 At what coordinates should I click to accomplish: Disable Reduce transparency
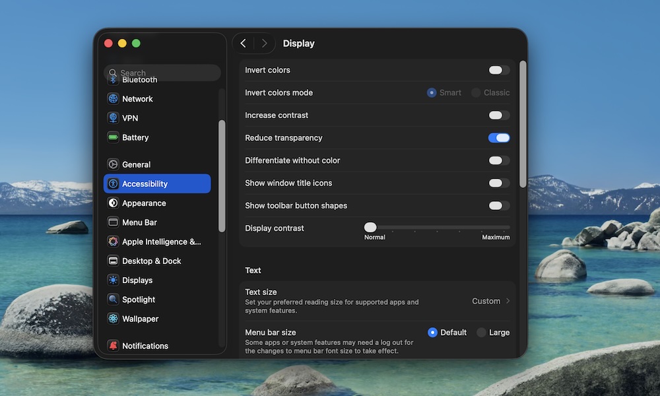pos(498,137)
